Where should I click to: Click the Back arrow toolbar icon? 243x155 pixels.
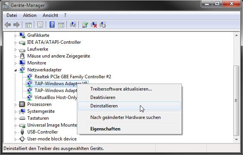[8, 25]
